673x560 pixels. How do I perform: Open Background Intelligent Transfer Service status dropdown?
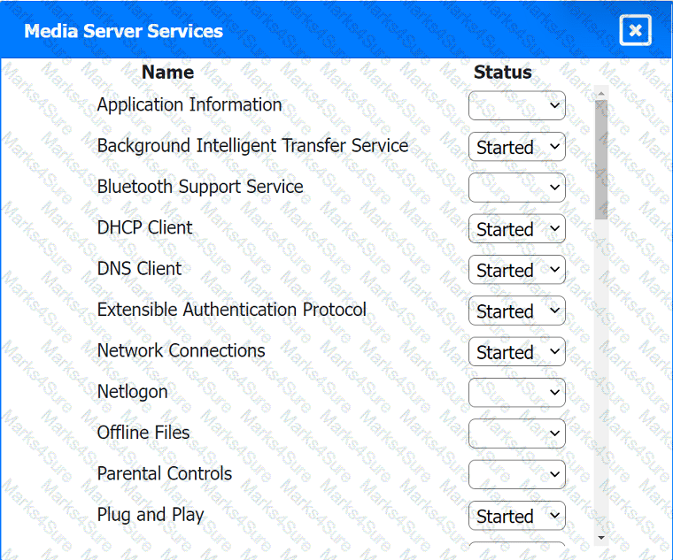click(516, 147)
